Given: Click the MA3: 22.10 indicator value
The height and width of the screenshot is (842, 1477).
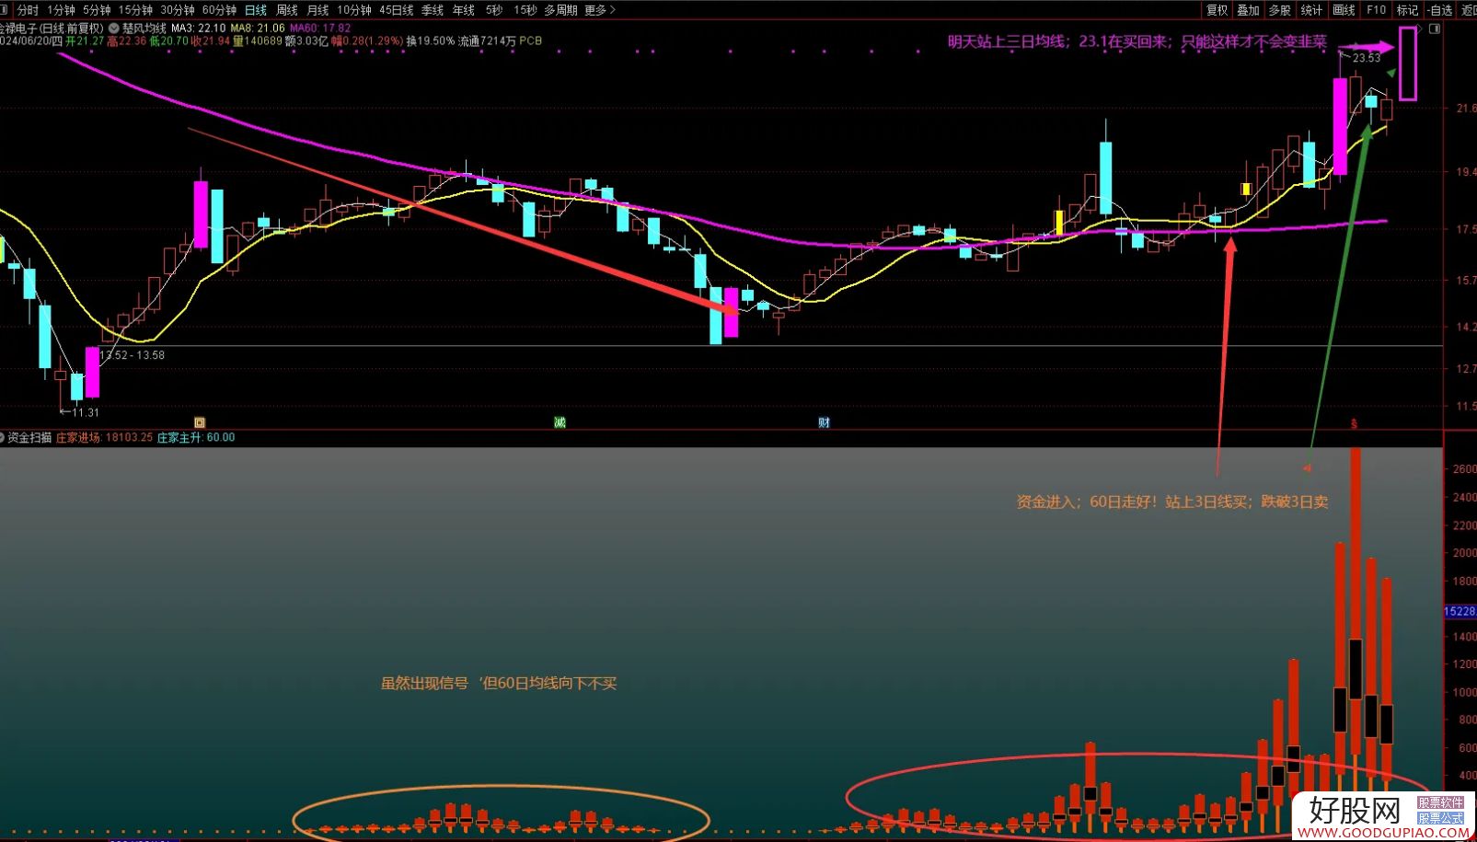Looking at the screenshot, I should tap(198, 29).
